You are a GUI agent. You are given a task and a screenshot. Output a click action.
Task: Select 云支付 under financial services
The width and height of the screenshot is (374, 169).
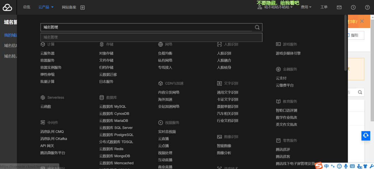281,78
